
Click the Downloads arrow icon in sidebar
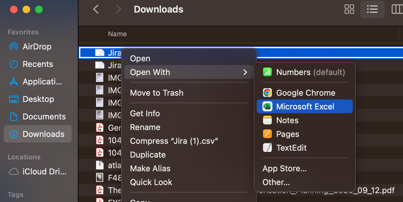pos(14,134)
